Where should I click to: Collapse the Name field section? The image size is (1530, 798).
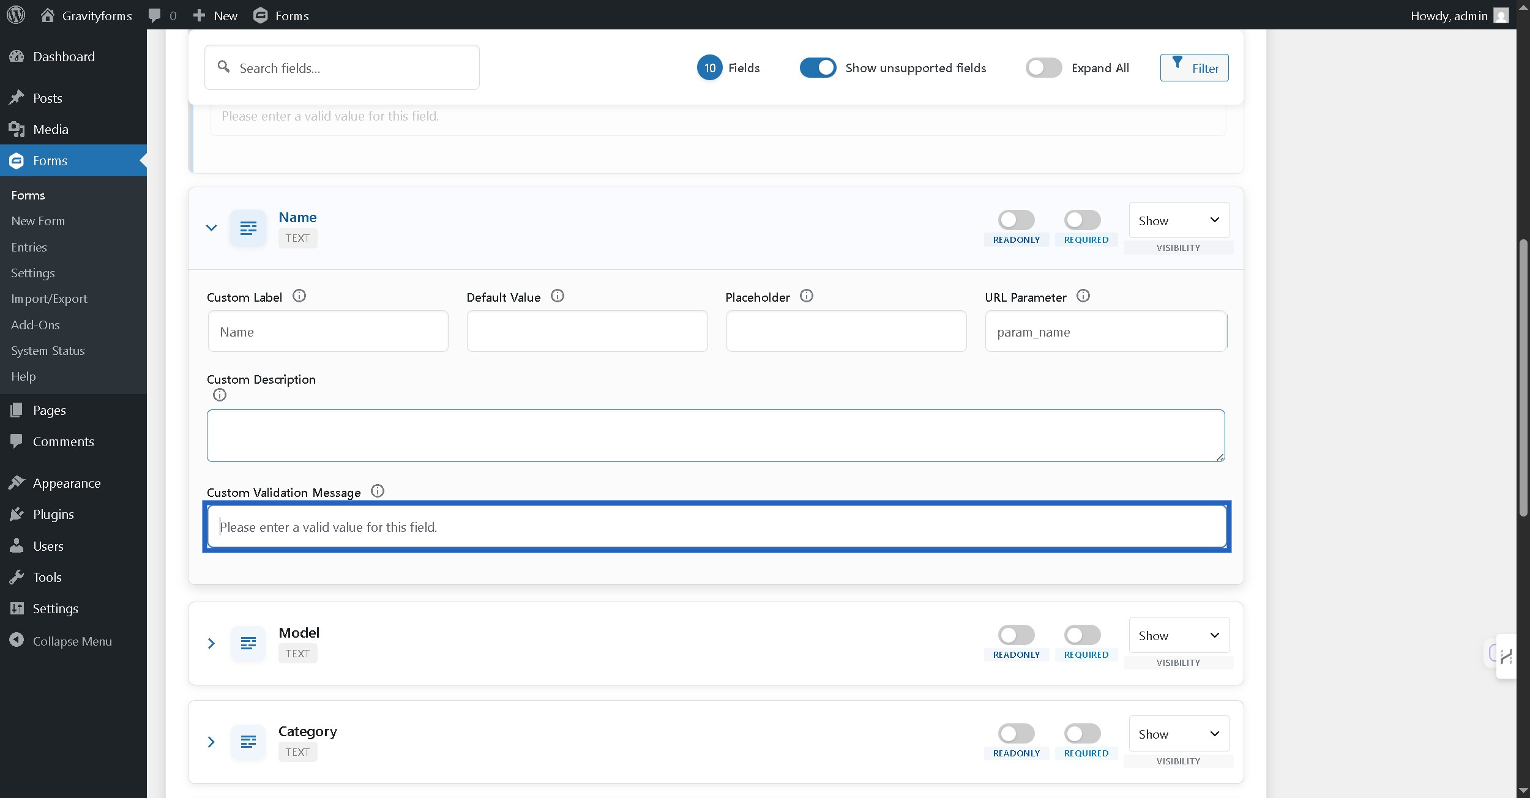(211, 228)
